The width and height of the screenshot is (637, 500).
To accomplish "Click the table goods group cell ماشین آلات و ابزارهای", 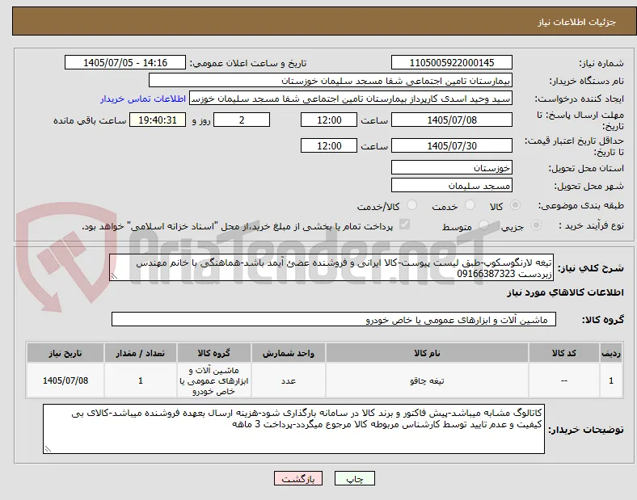I will click(213, 380).
